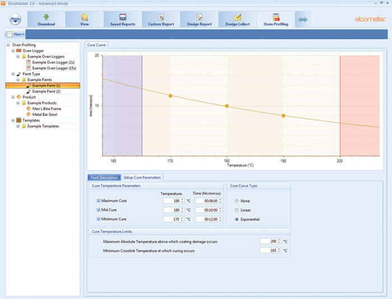Click the 180°C point on cure curve
This screenshot has height=299, width=392.
227,106
